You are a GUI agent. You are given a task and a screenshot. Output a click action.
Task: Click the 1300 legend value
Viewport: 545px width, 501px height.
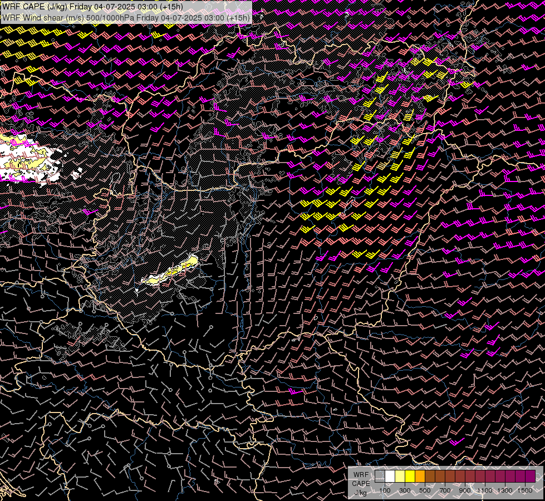(x=505, y=490)
